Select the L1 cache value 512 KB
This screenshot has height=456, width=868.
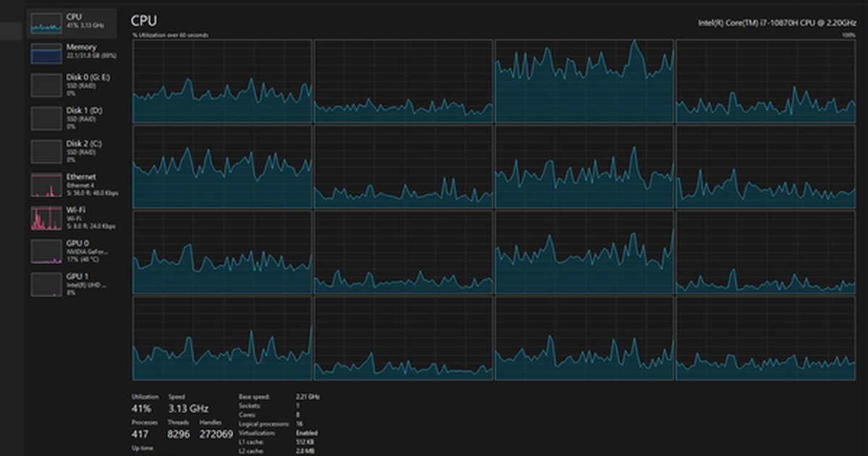(305, 441)
